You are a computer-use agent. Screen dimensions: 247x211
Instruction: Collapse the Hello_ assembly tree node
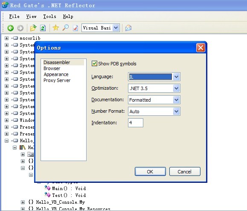click(x=6, y=141)
